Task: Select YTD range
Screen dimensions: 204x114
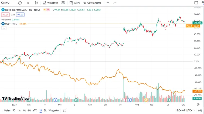Action: (x=35, y=110)
